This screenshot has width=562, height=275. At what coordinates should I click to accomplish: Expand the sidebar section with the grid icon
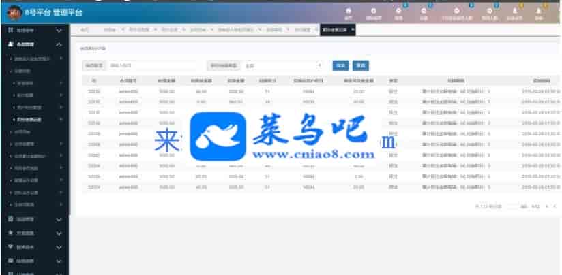point(35,31)
